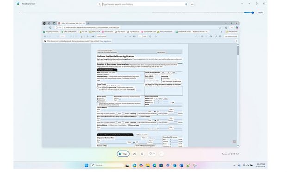This screenshot has height=172, width=287.
Task: Expand the delete snapshot dropdown
Action: pyautogui.click(x=154, y=154)
